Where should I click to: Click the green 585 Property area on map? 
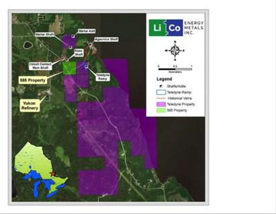(x=69, y=68)
